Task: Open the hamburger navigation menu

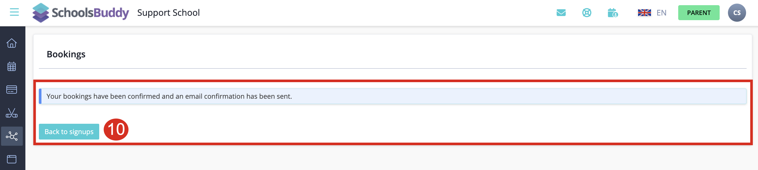Action: click(14, 12)
